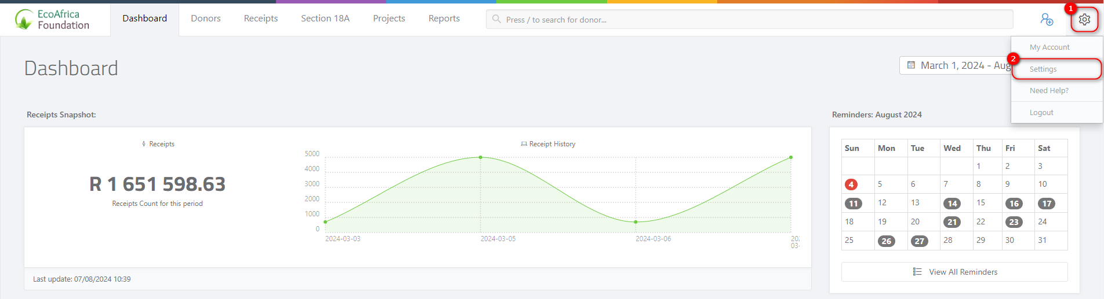Click the add donor person icon
Screen dimensions: 1104x299
click(1047, 20)
